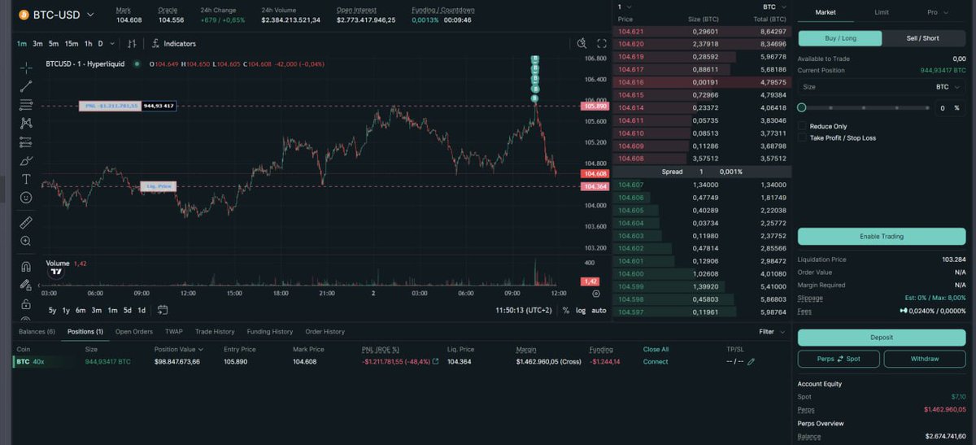
Task: Select the brush drawing tool
Action: pyautogui.click(x=26, y=160)
